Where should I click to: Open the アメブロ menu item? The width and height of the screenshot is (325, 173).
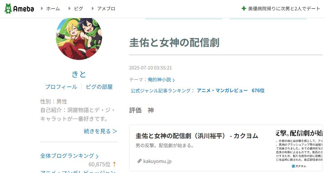coord(106,9)
